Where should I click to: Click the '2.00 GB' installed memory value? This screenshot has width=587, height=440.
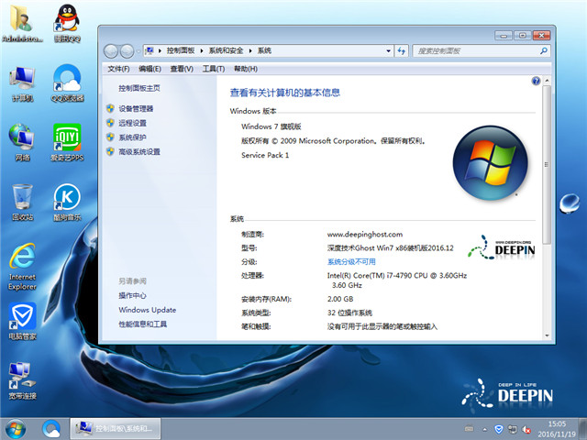click(x=340, y=299)
